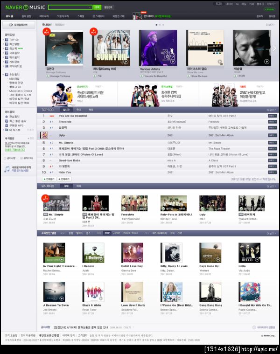280x354 pixels.
Task: Open the MP3 dropdown for Good-bye Baby
Action: (273, 160)
